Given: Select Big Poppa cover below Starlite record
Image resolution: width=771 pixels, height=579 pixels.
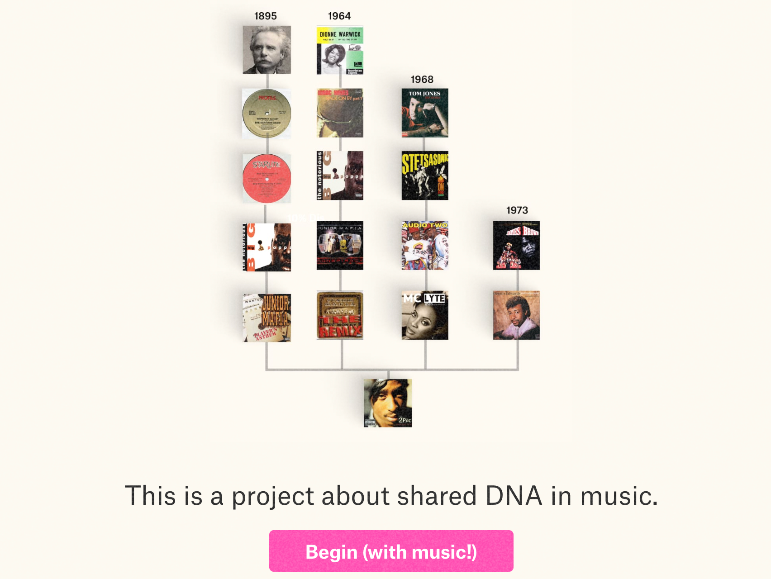Looking at the screenshot, I should [x=267, y=247].
